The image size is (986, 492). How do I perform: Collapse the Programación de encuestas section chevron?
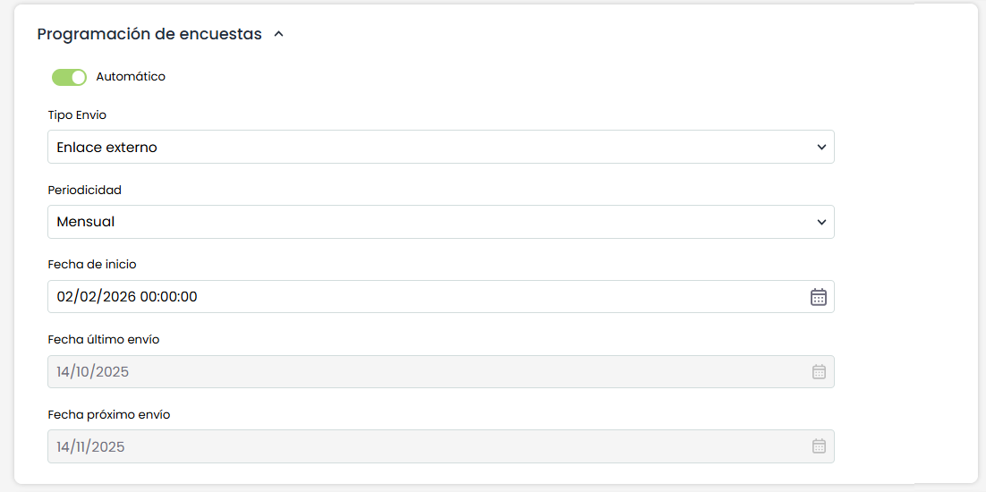pyautogui.click(x=278, y=35)
